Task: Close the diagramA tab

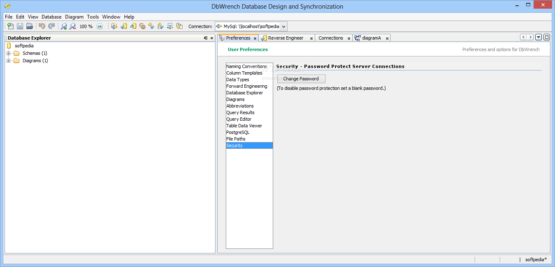Action: 387,38
